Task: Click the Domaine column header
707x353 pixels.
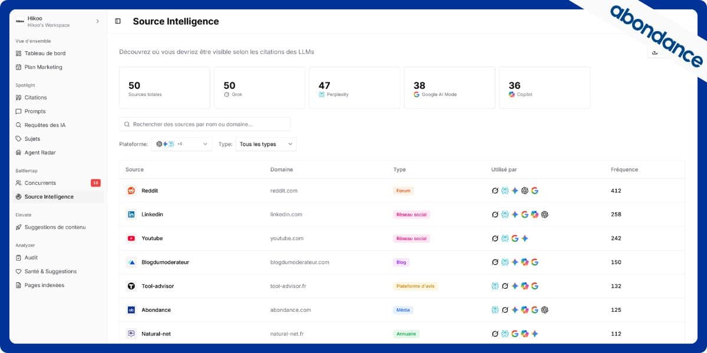Action: coord(282,169)
